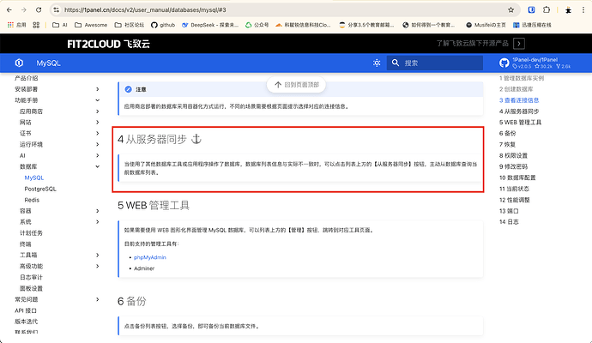Open the 公众号 bookmark
Screen dimensions: 592x343
(x=257, y=25)
